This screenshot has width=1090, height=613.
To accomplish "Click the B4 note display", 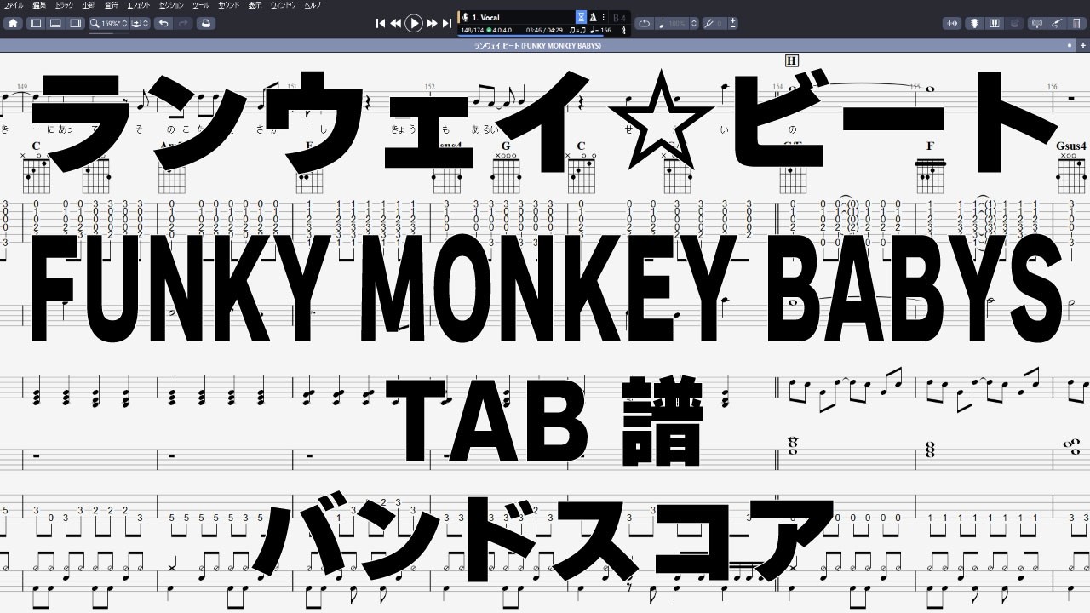I will pos(619,17).
